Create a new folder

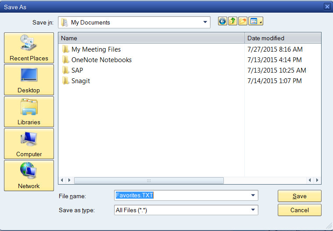[243, 21]
